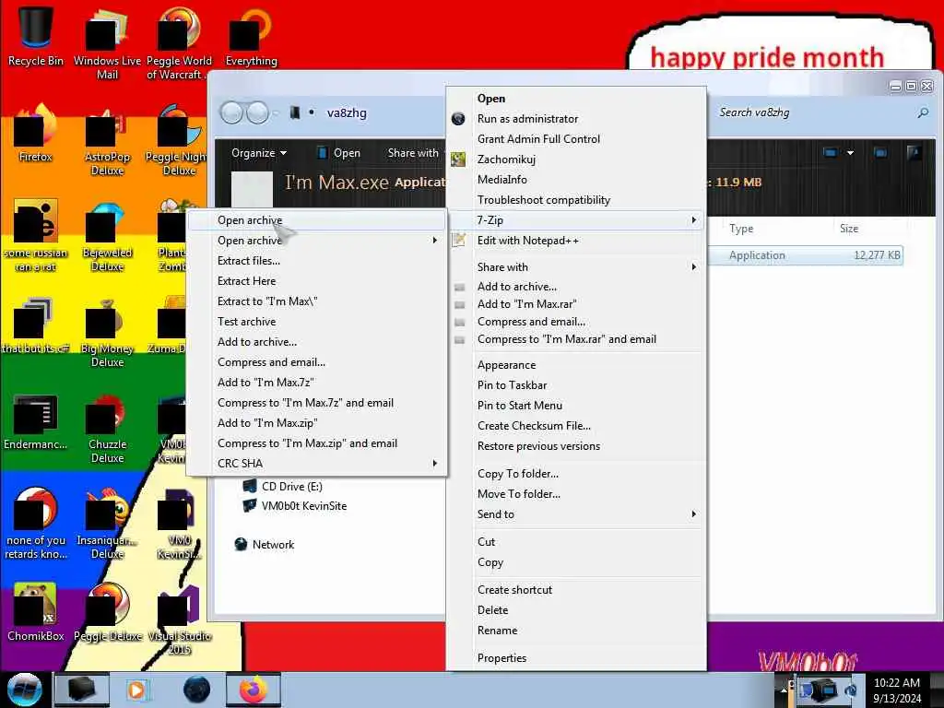
Task: Select Edit with Notepad++
Action: 527,241
